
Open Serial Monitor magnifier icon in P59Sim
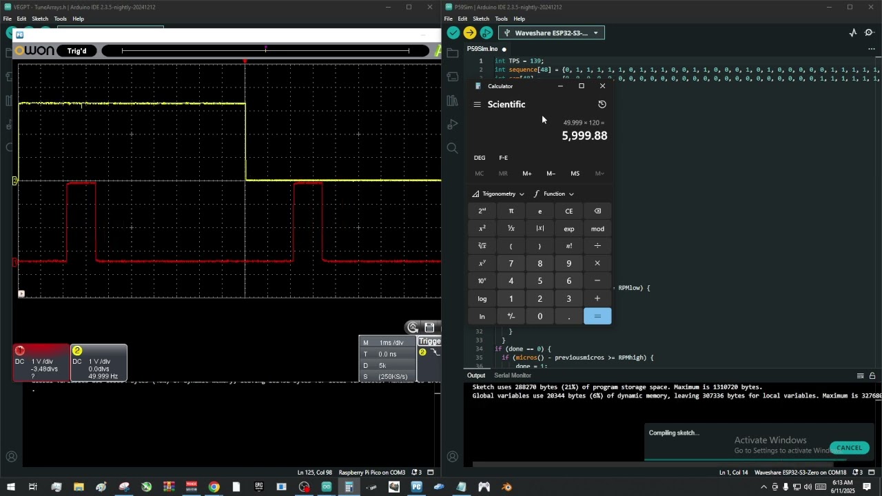point(870,32)
